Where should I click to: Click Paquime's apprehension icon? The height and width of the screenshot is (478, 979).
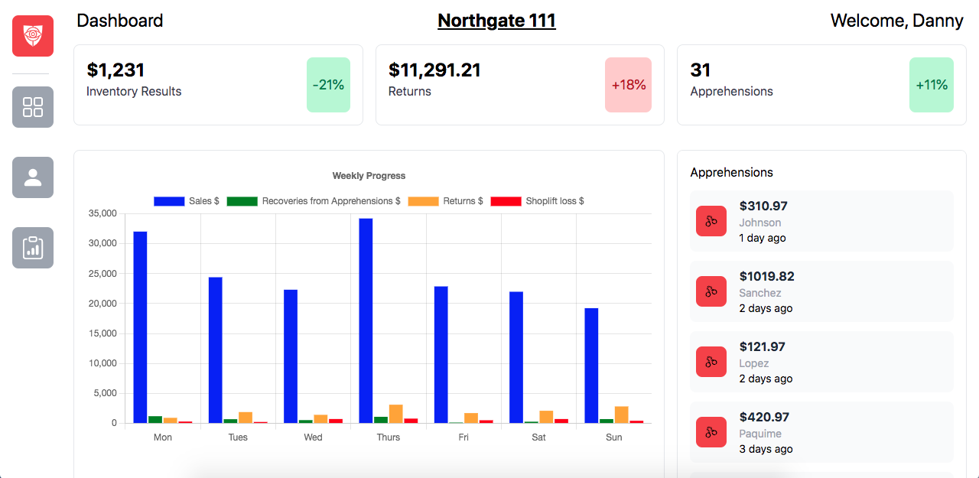(x=711, y=432)
